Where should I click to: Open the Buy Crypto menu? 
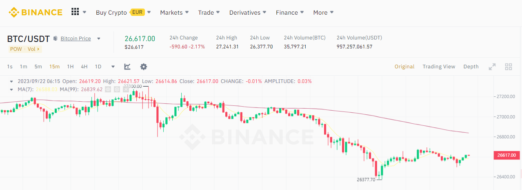(112, 12)
